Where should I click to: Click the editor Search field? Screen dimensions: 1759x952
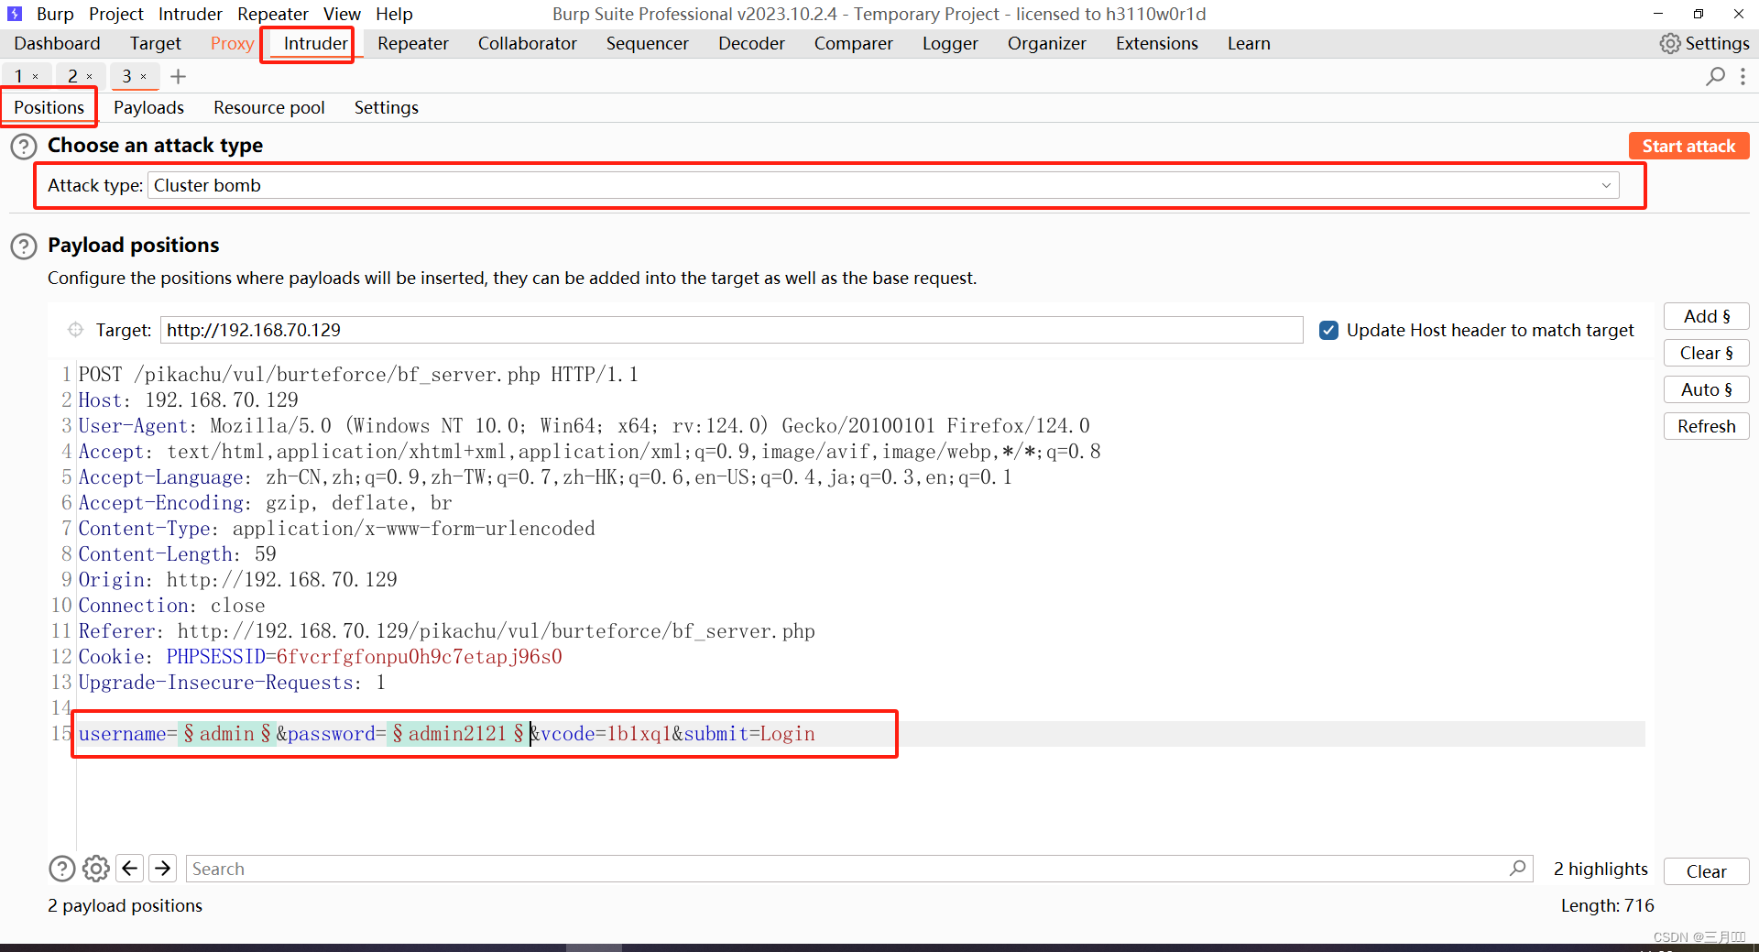[858, 869]
